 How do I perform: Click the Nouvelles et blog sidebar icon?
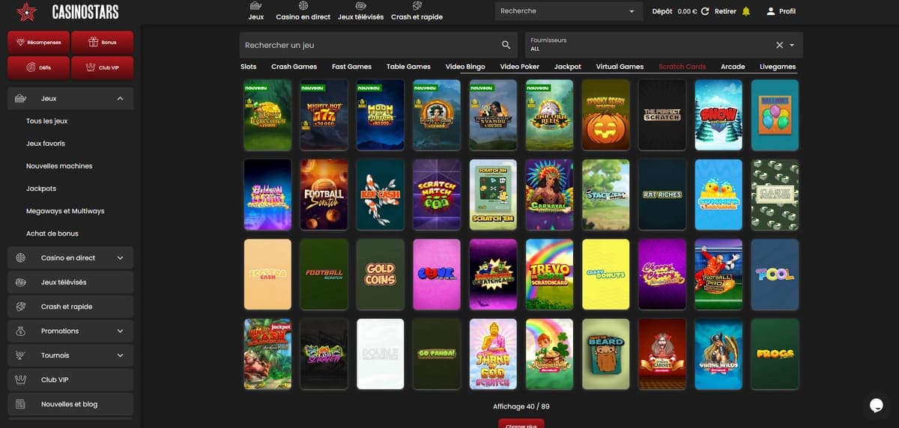click(x=20, y=404)
